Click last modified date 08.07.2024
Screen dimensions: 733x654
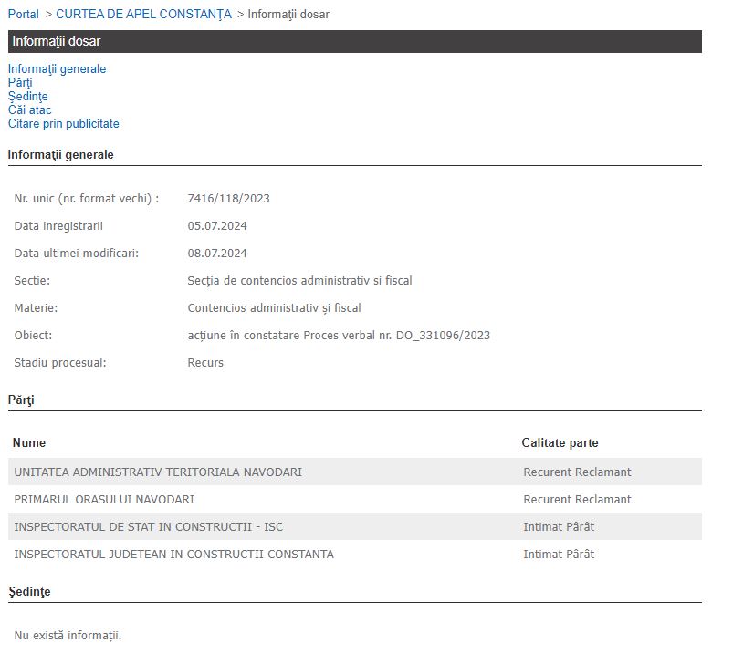pos(217,253)
